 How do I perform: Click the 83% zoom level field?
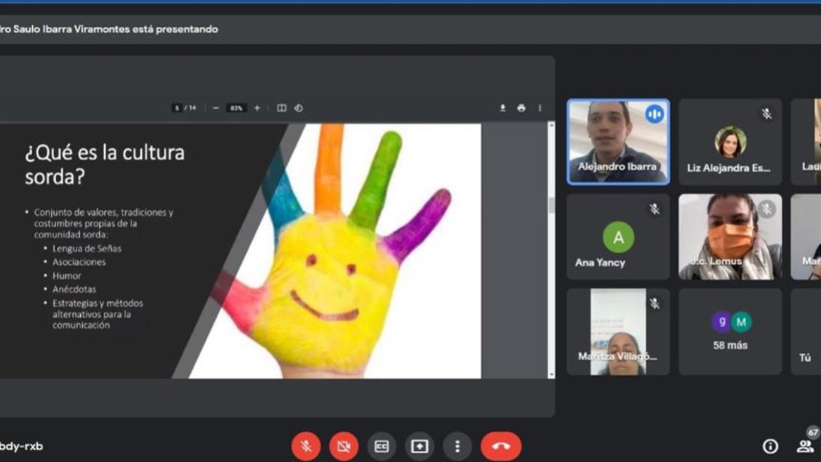pos(236,108)
